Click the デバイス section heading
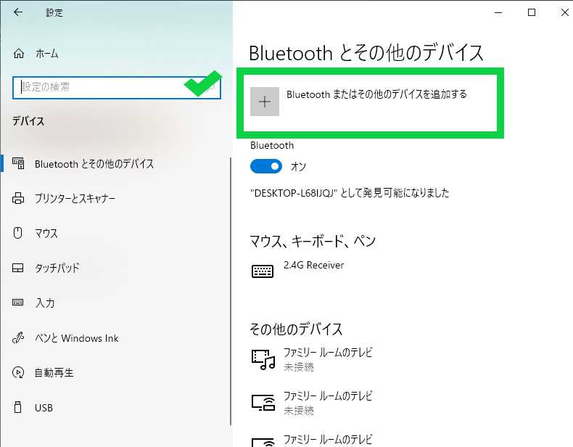This screenshot has width=573, height=447. point(28,121)
